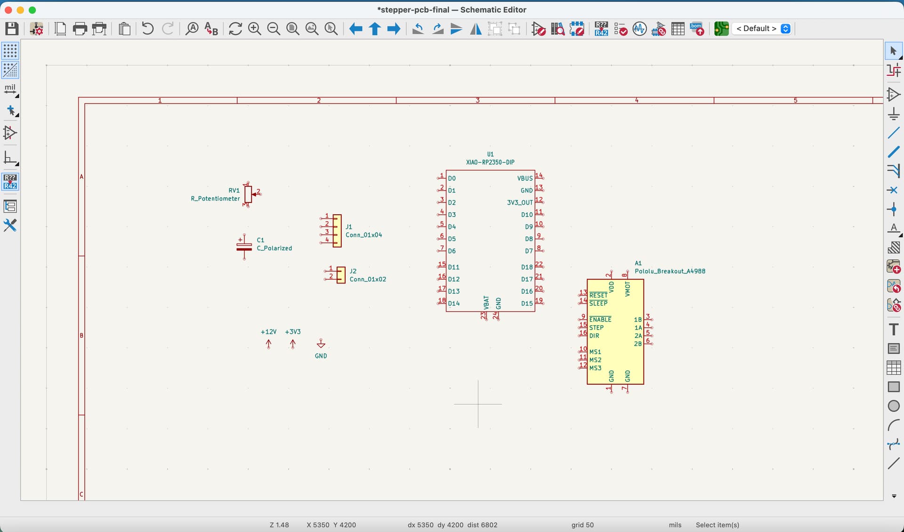Viewport: 904px width, 532px height.
Task: Open the Find tool
Action: click(192, 29)
